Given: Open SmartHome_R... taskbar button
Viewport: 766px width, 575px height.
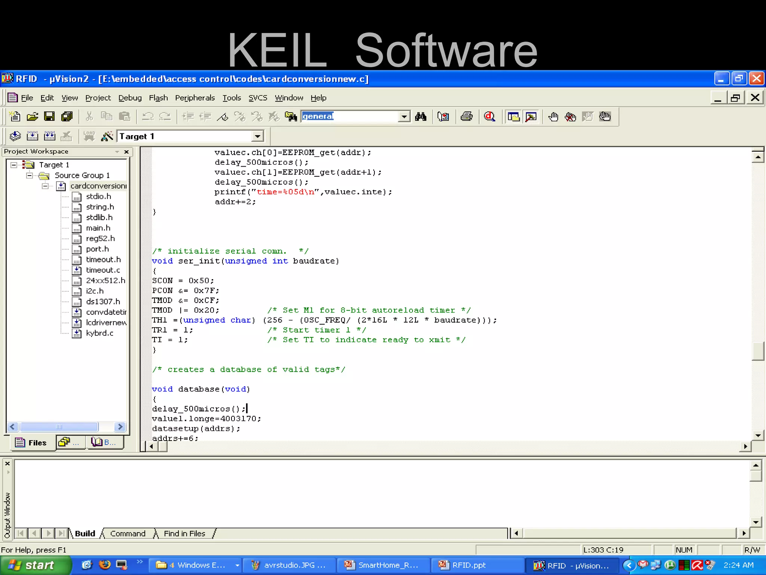Looking at the screenshot, I should (383, 565).
